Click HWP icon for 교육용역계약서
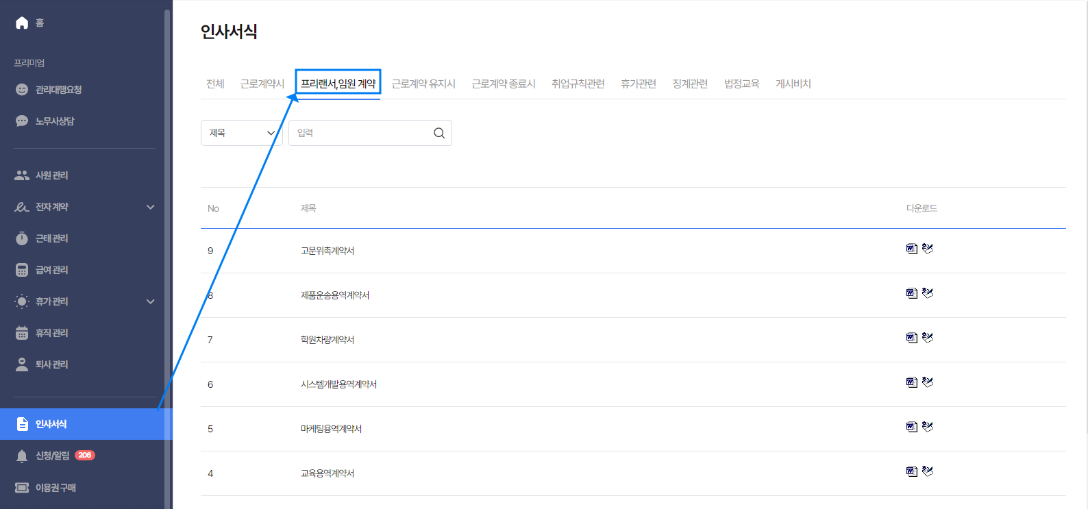 928,471
